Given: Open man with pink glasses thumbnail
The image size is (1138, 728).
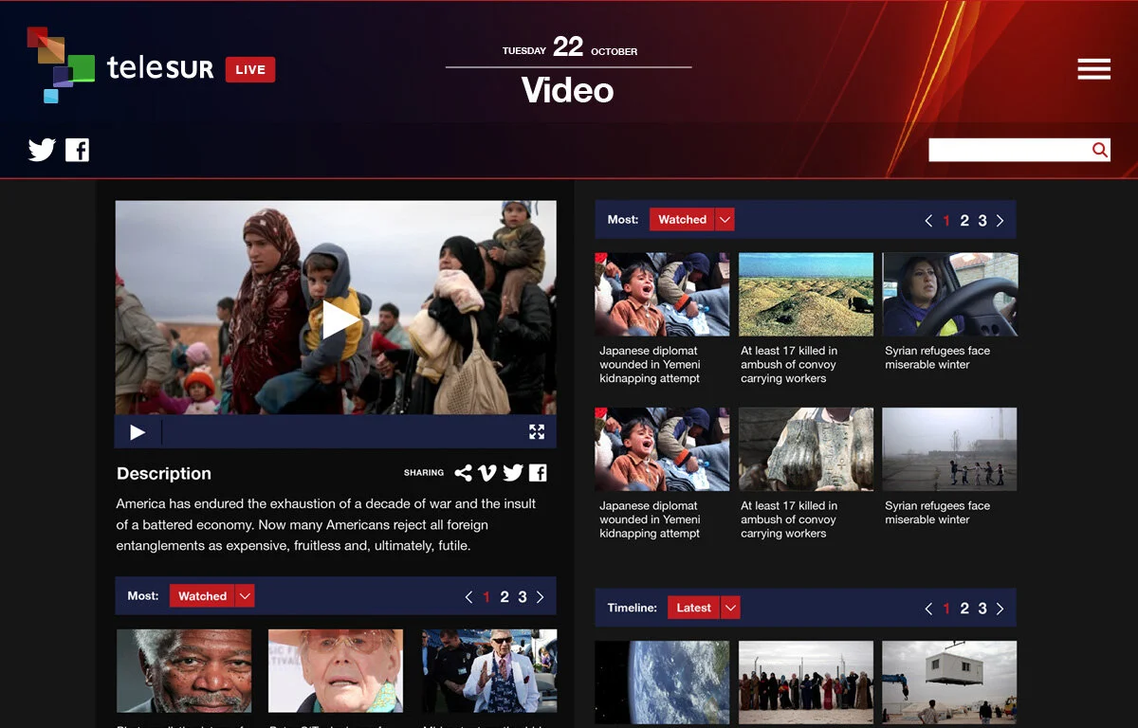Looking at the screenshot, I should pyautogui.click(x=336, y=671).
